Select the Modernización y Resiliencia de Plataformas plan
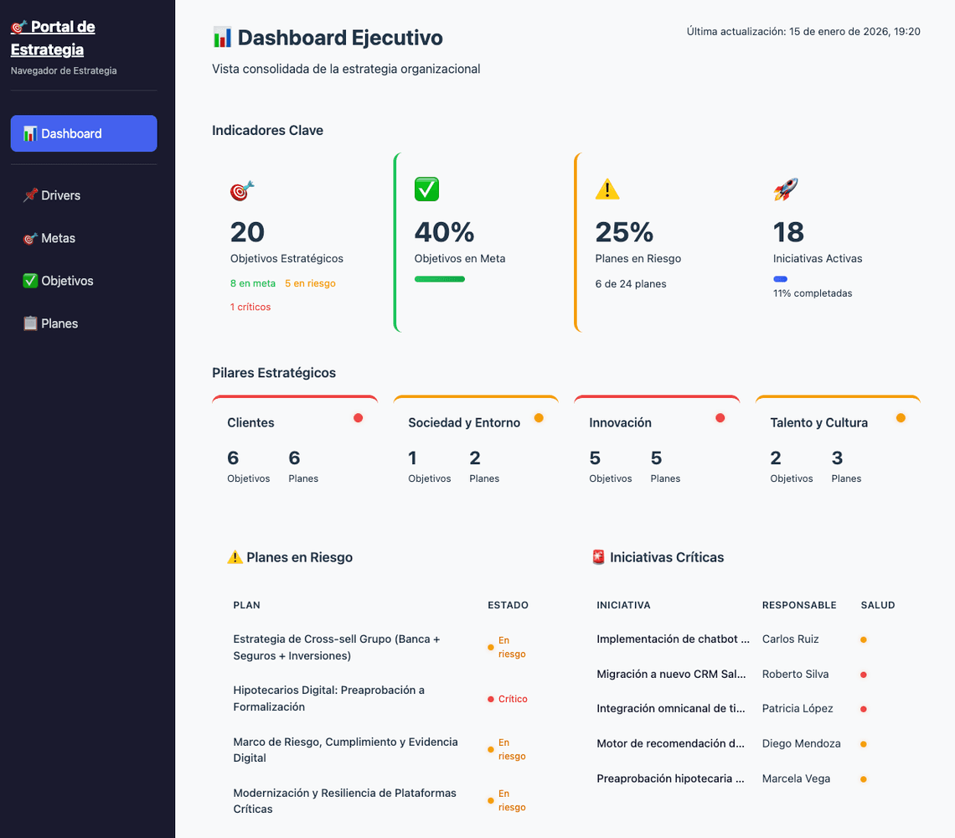 [x=385, y=801]
